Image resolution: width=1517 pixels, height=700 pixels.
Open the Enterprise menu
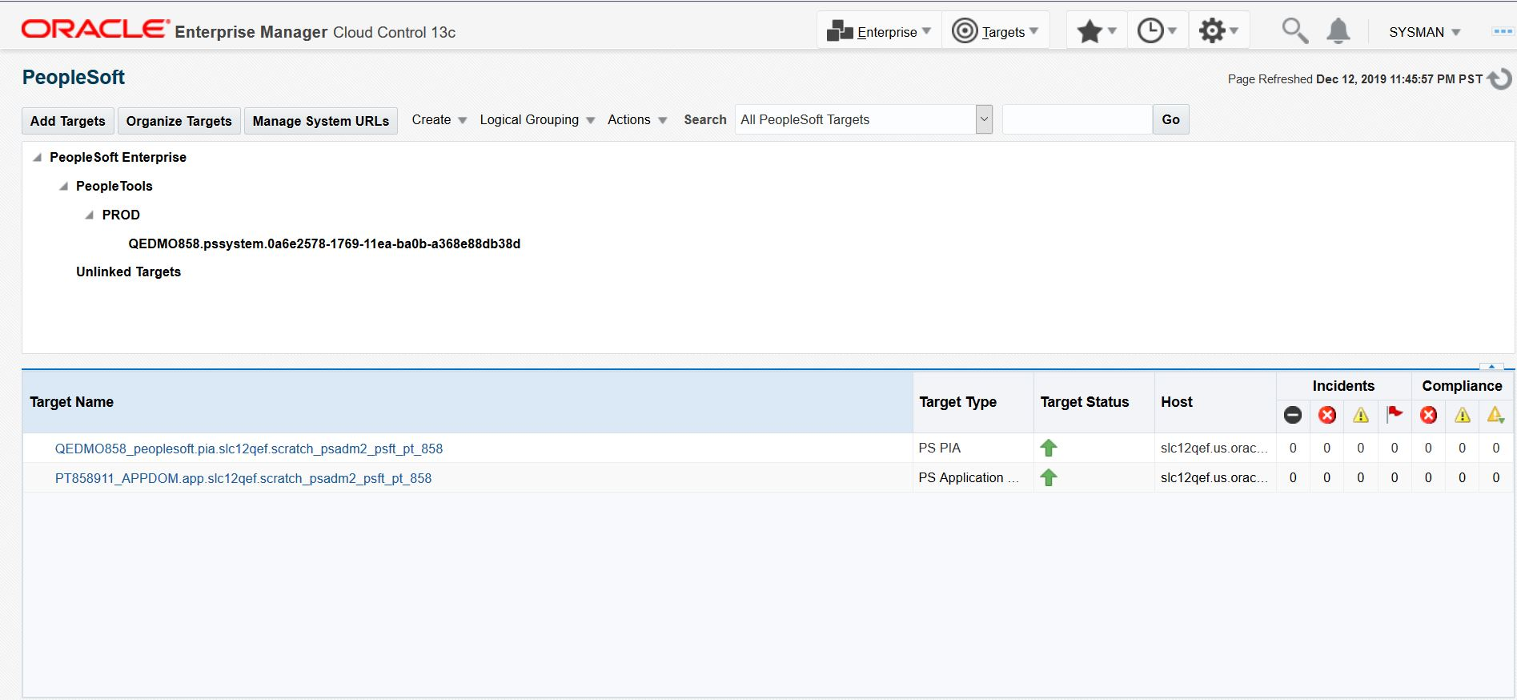(x=879, y=31)
